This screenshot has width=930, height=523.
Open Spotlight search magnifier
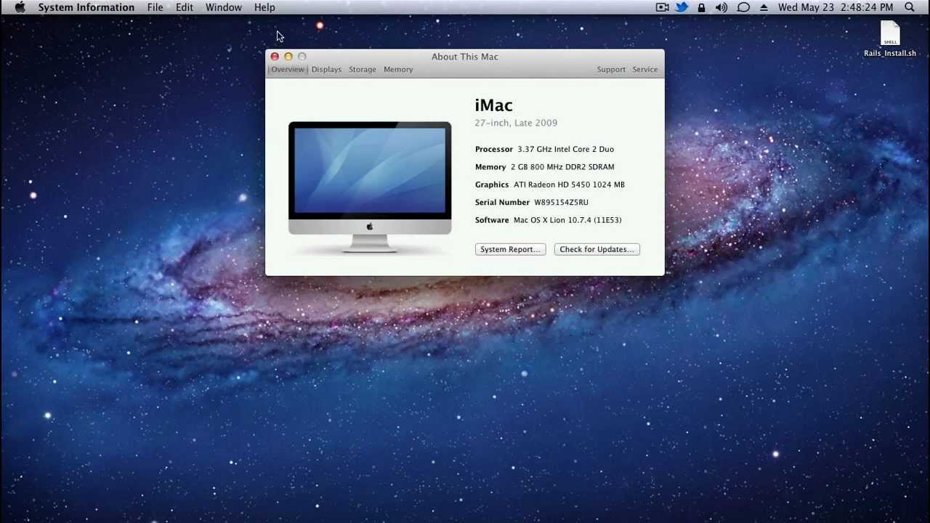(910, 7)
